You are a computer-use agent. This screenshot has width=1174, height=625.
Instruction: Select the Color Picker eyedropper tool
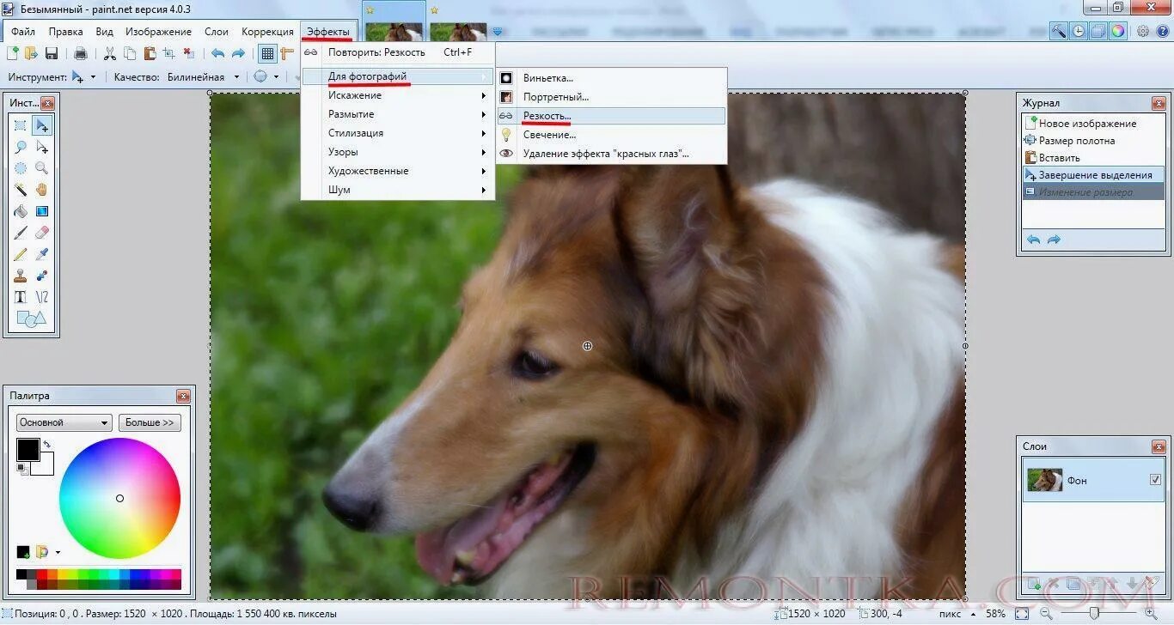pos(42,254)
